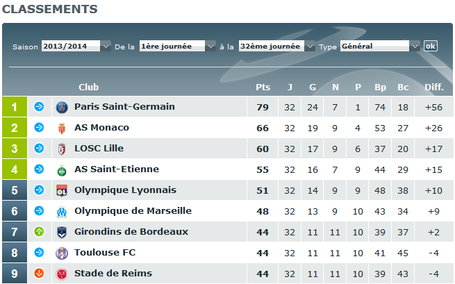
Task: Click Bordeaux's green up-arrow trend icon
Action: [x=39, y=232]
